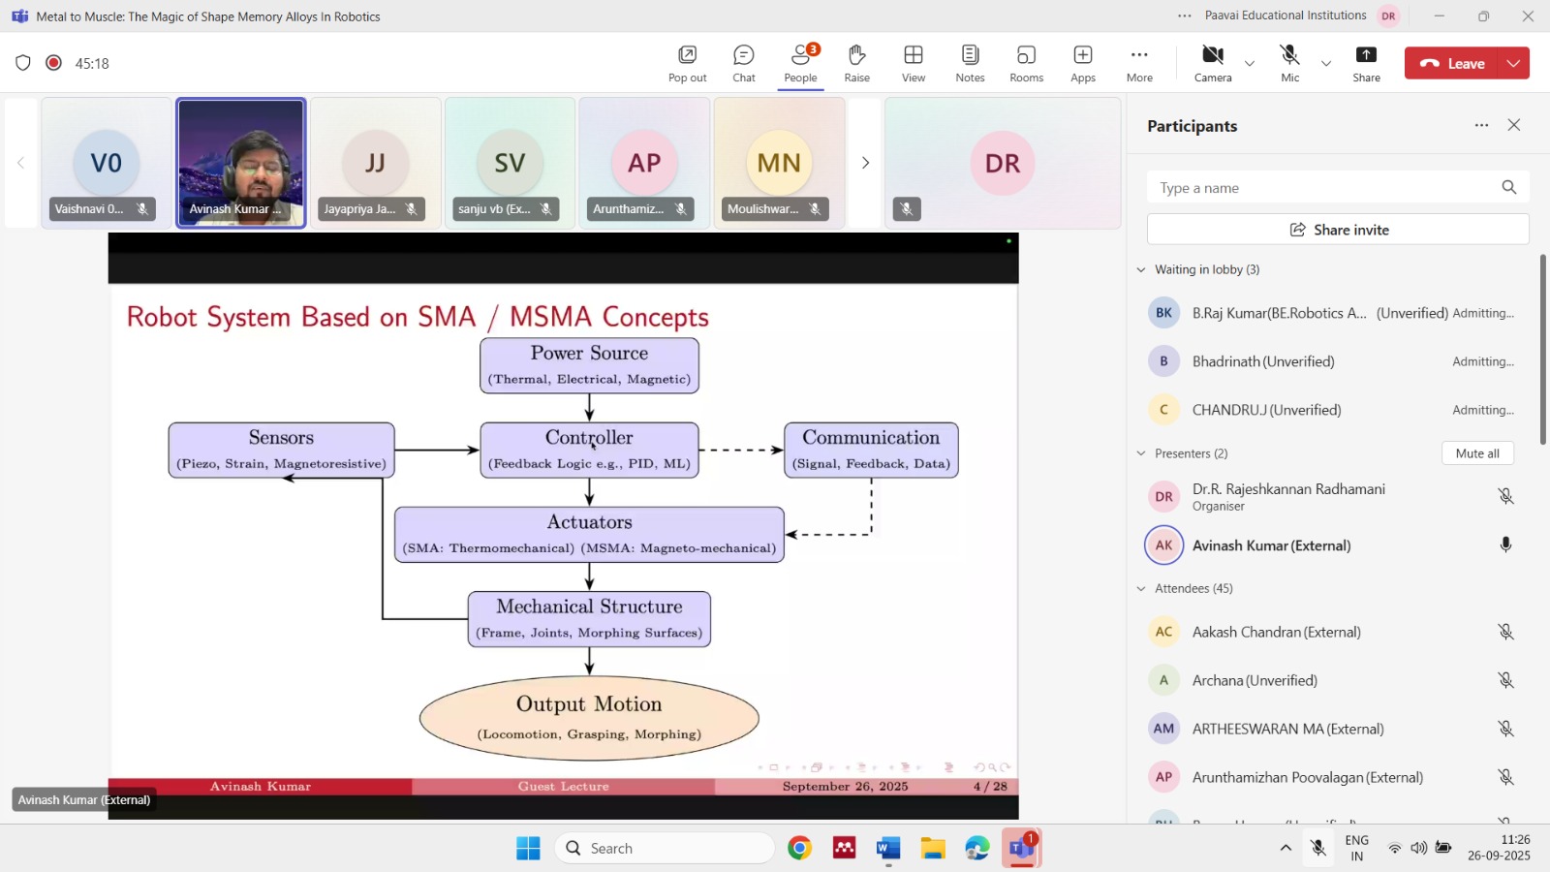1550x872 pixels.
Task: Click the Share invite button
Action: (1338, 230)
